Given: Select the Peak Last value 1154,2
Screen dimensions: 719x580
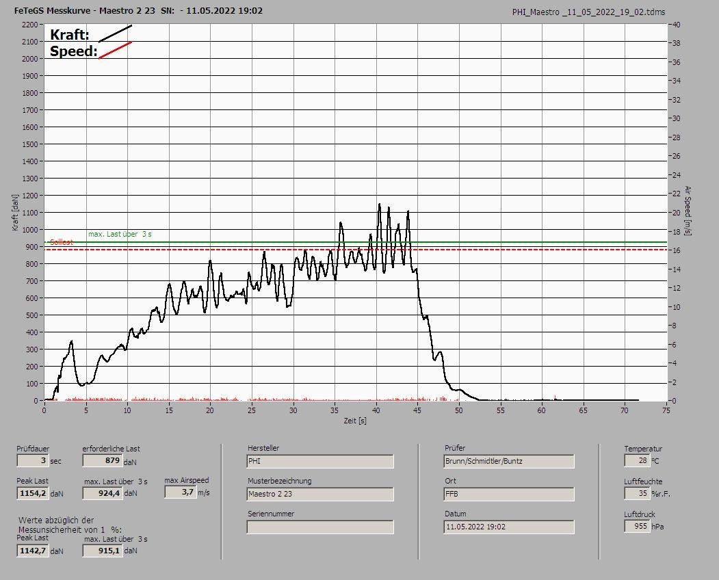Looking at the screenshot, I should [x=33, y=493].
